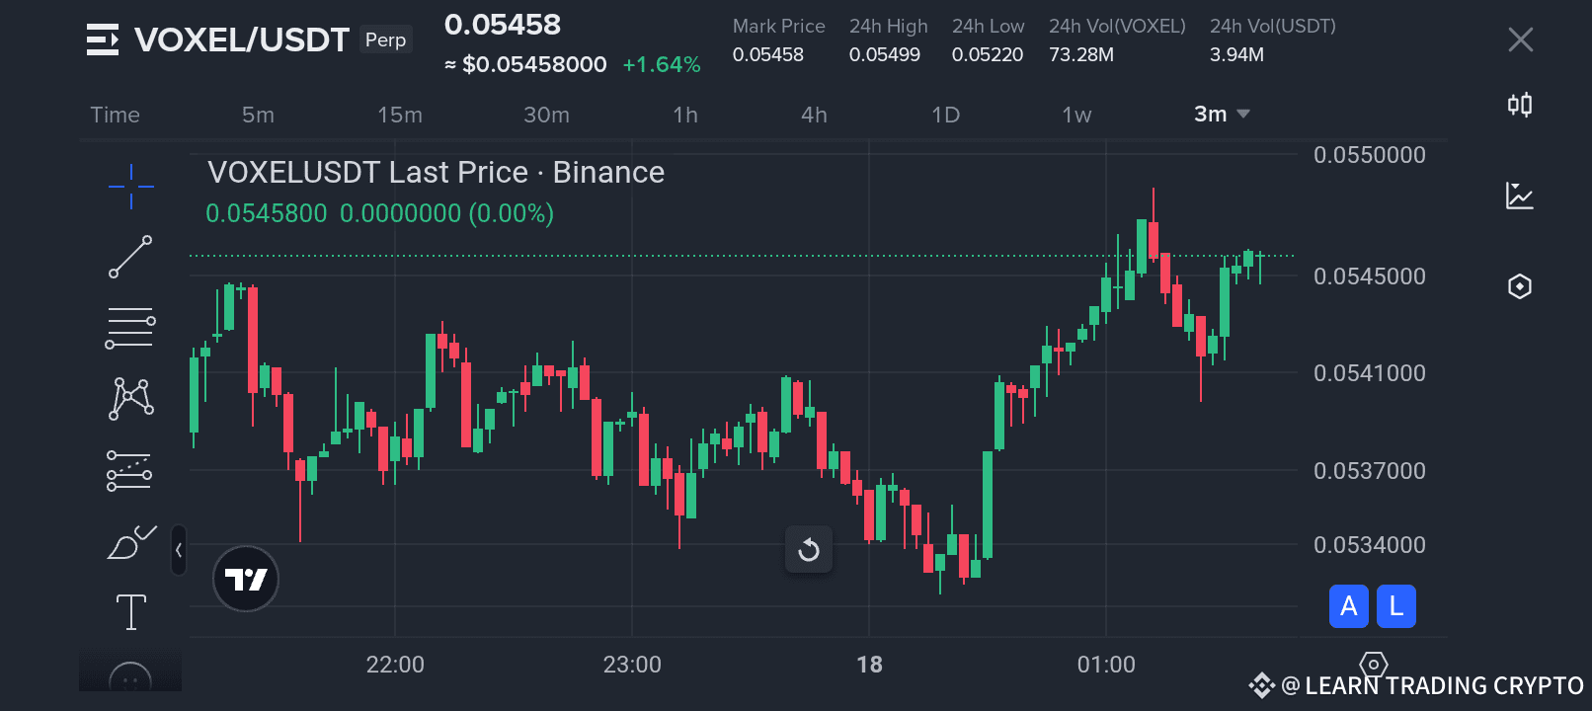The width and height of the screenshot is (1592, 711).
Task: Click the ≈ $0.05458000 dollar price
Action: (525, 65)
